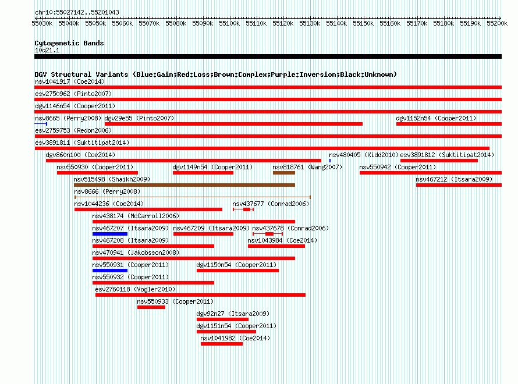The width and height of the screenshot is (518, 384).
Task: Click the nsv470941 (Jakobsson2008) label
Action: 136,253
